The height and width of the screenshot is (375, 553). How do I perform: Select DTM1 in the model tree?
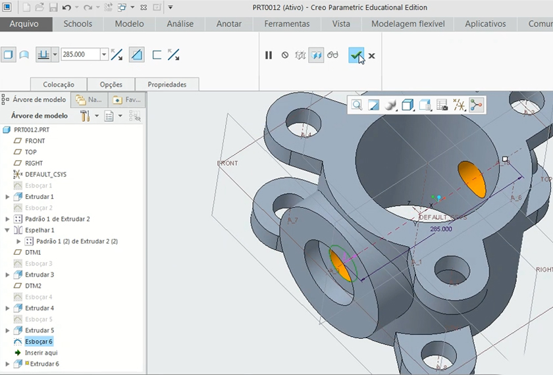[x=33, y=252]
